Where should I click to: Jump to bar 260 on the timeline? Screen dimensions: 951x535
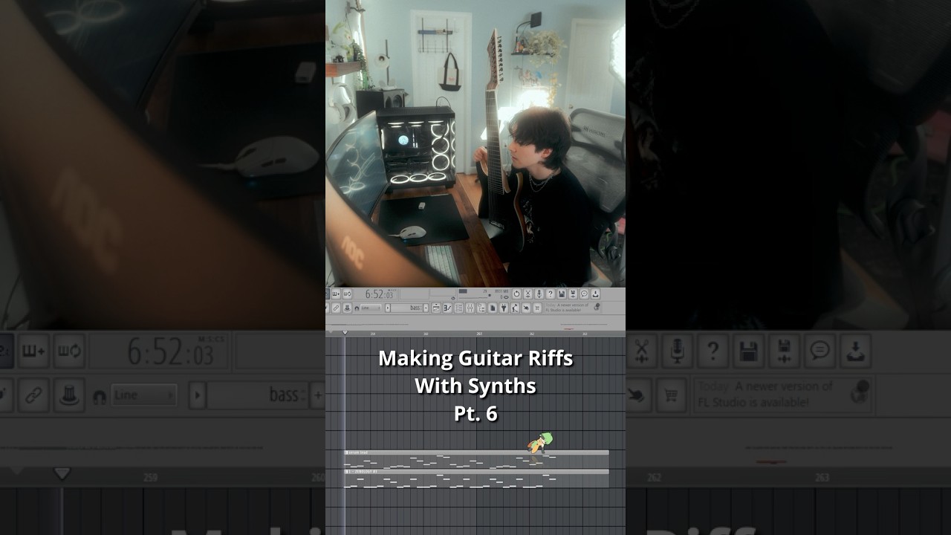tap(426, 334)
